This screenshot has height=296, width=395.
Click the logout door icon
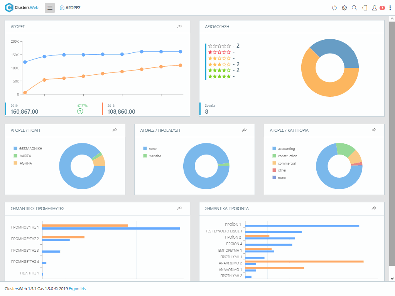[x=365, y=8]
